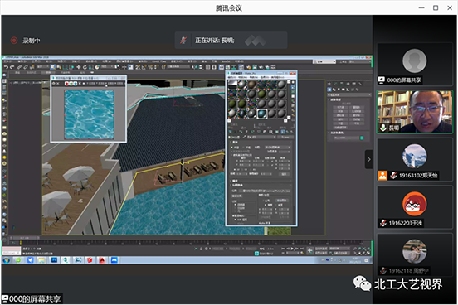Toggle the Angle Snap button

[144, 67]
